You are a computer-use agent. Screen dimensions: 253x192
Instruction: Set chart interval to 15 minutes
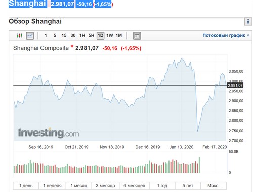[x=64, y=35]
